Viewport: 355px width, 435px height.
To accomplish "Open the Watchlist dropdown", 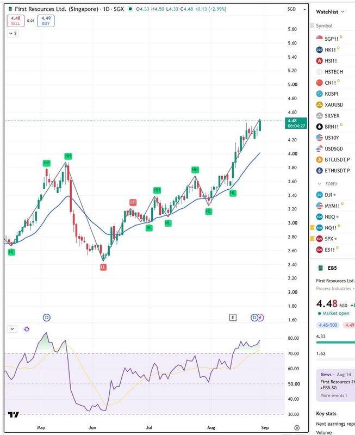I will point(330,11).
